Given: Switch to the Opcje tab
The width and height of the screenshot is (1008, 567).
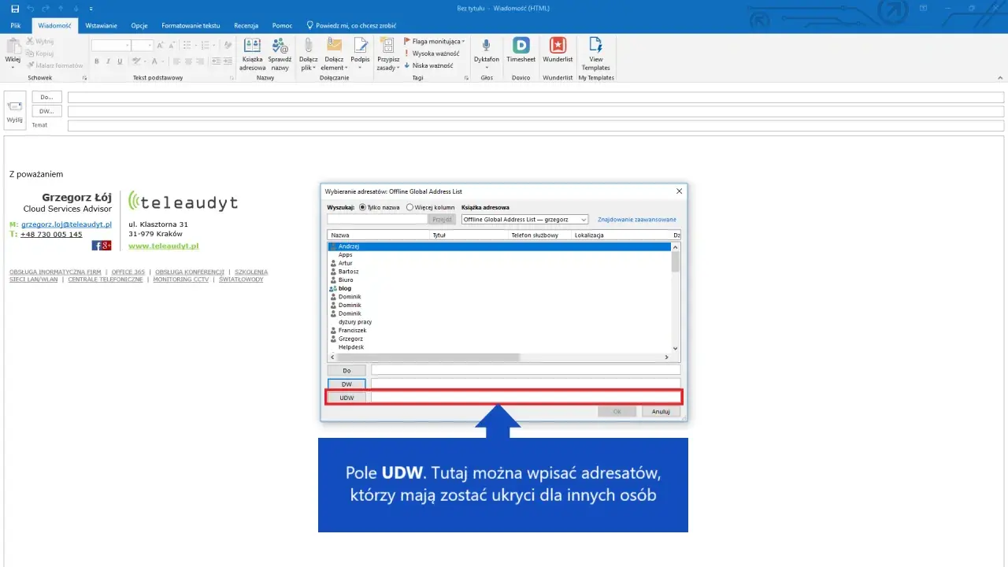Looking at the screenshot, I should pos(139,25).
